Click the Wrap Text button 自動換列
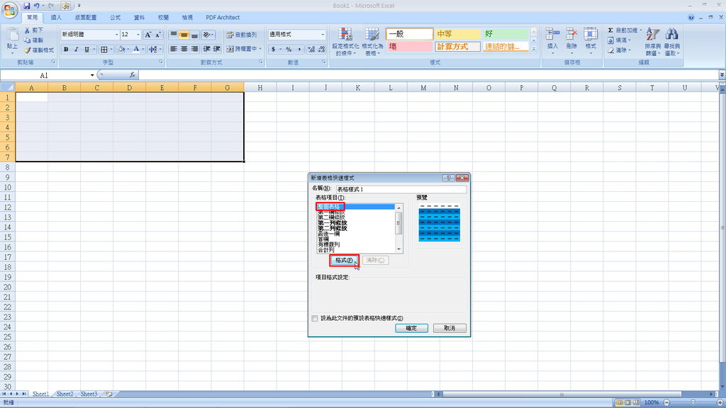 241,35
